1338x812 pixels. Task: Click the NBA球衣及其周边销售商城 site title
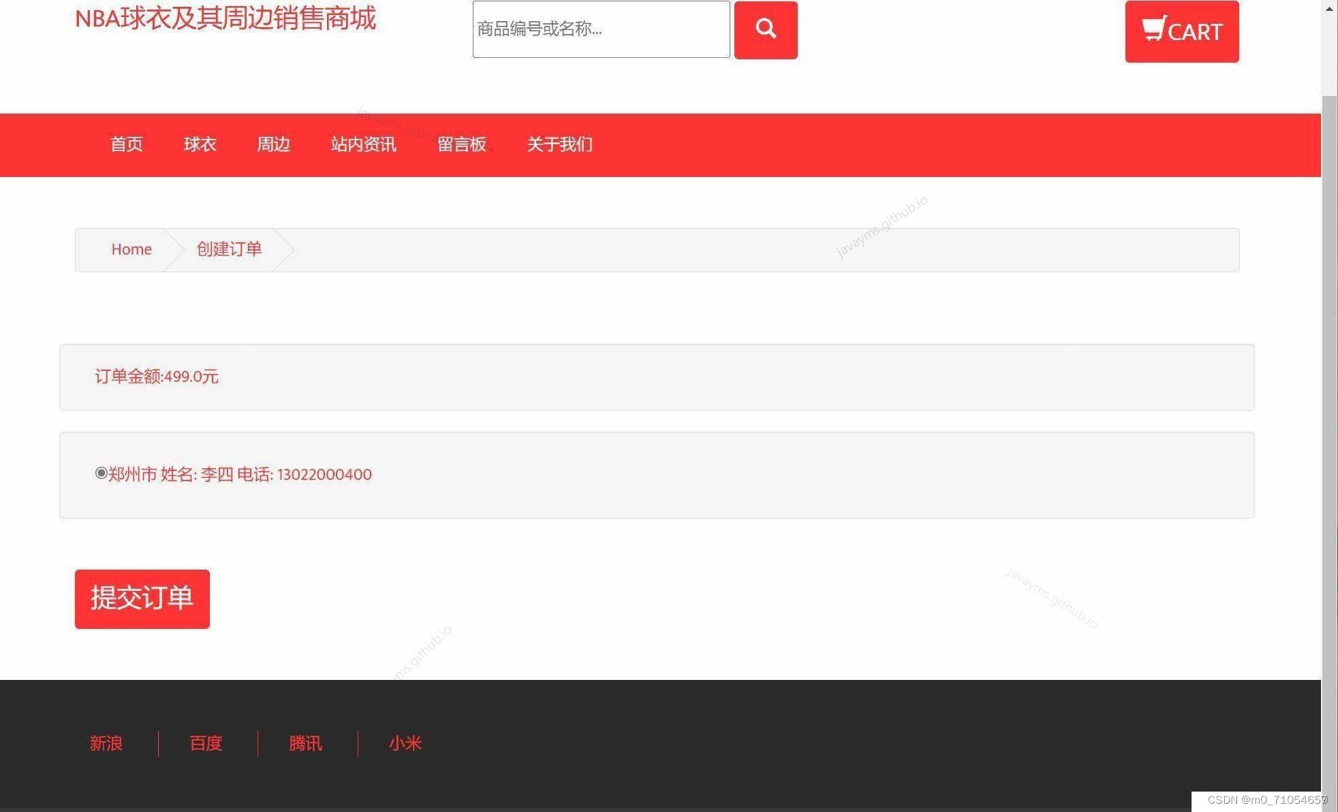point(225,18)
